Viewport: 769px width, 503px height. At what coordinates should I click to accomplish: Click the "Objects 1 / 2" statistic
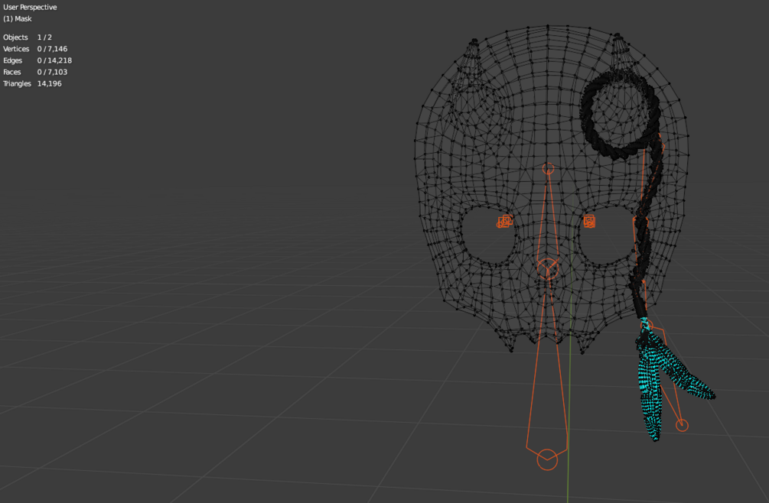click(x=28, y=37)
